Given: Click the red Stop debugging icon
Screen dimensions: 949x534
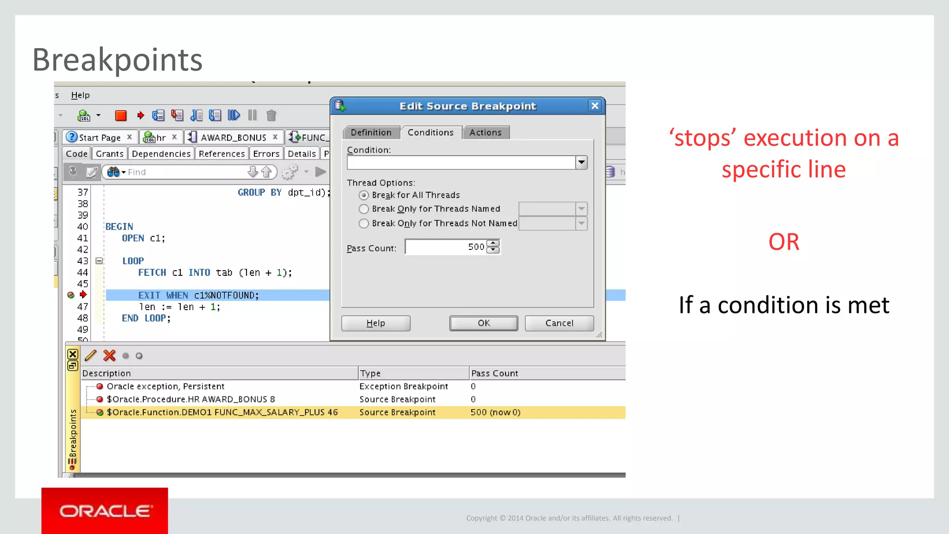Looking at the screenshot, I should tap(120, 115).
